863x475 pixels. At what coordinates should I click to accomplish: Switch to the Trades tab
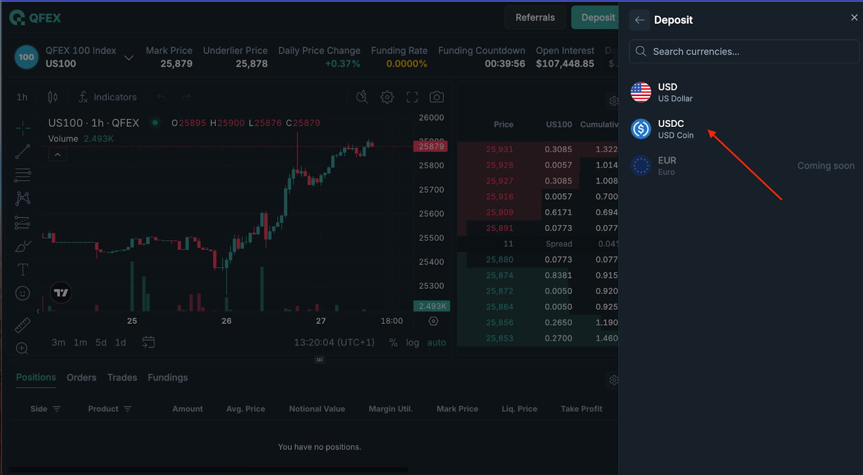click(122, 377)
